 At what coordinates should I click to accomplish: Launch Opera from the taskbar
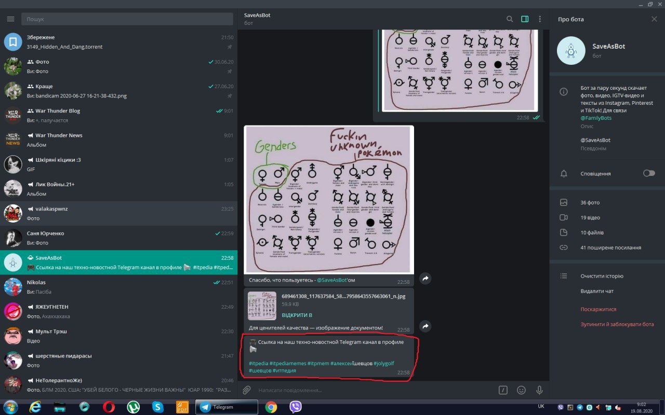click(109, 407)
